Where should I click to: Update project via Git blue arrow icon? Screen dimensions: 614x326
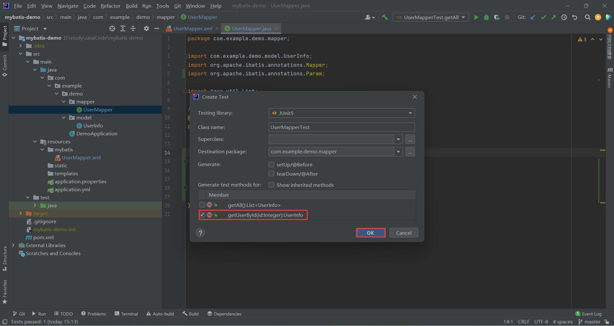pyautogui.click(x=533, y=17)
